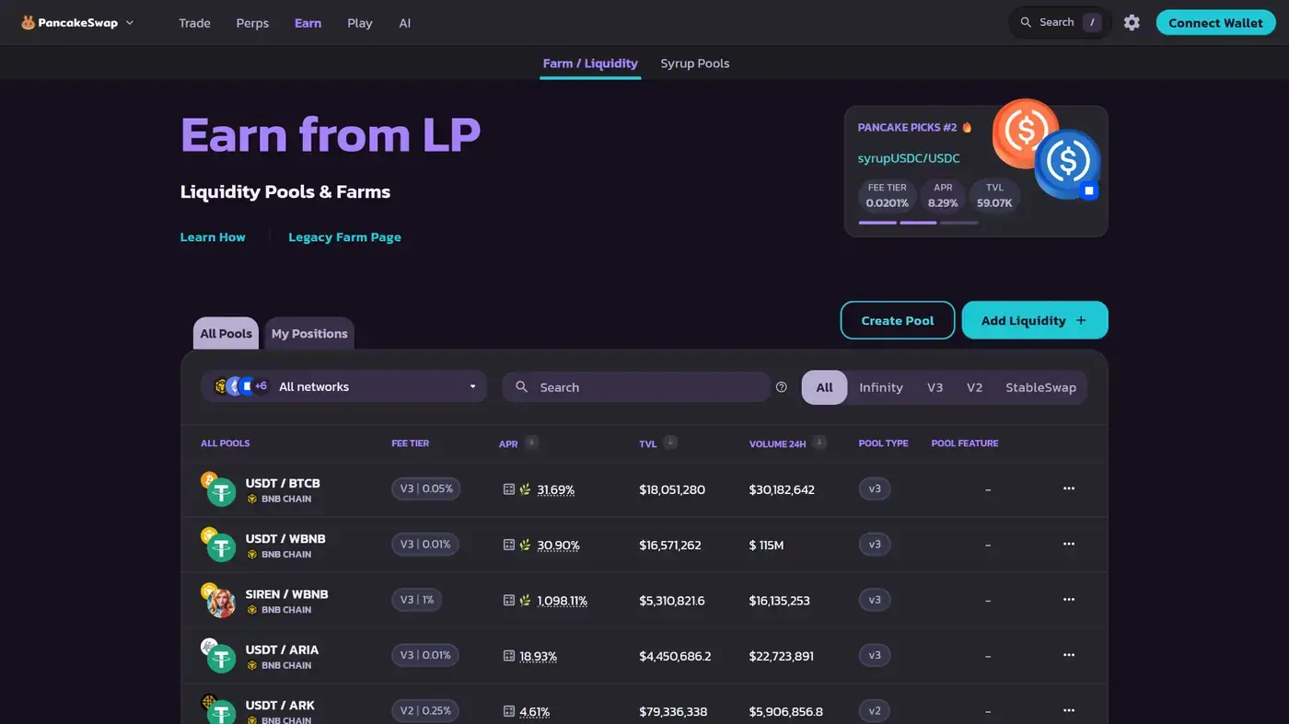The width and height of the screenshot is (1289, 724).
Task: Select the My Positions tab
Action: click(x=309, y=333)
